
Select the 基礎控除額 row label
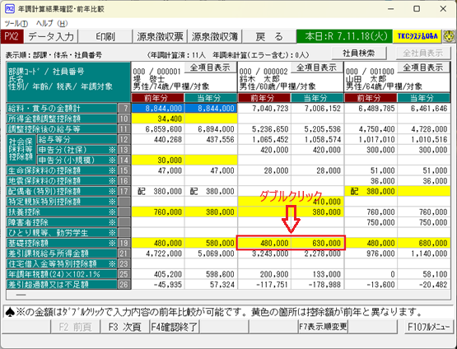(x=62, y=243)
